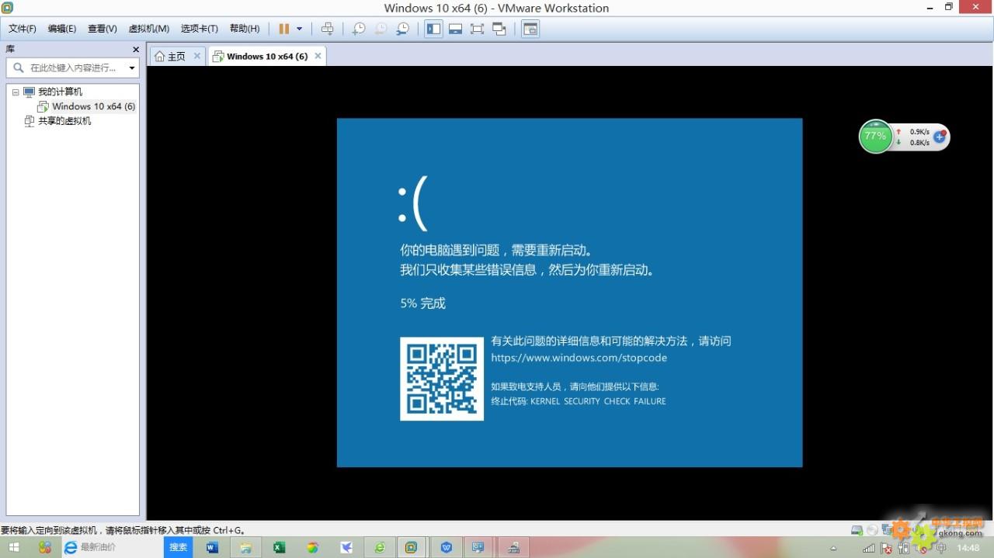Click the 搜索 button on taskbar
Image resolution: width=994 pixels, height=558 pixels.
pos(178,547)
